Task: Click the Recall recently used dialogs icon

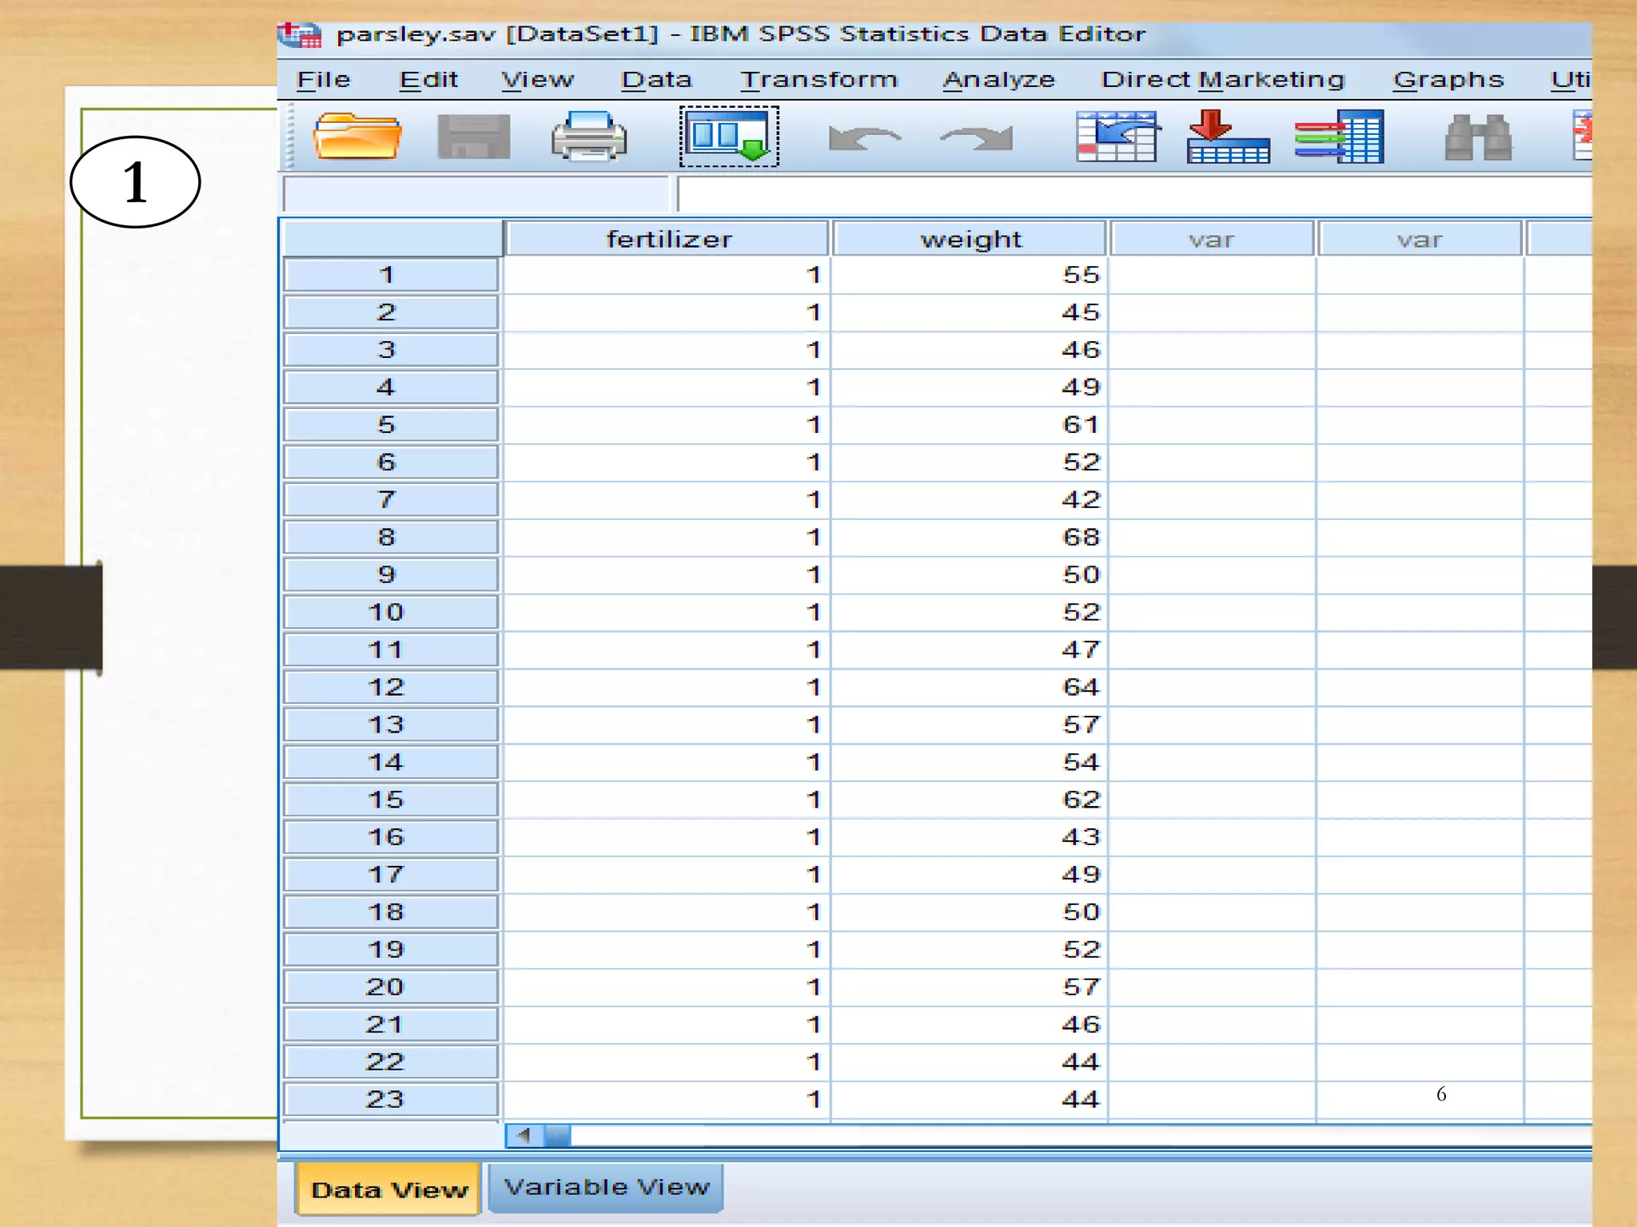Action: click(x=729, y=137)
